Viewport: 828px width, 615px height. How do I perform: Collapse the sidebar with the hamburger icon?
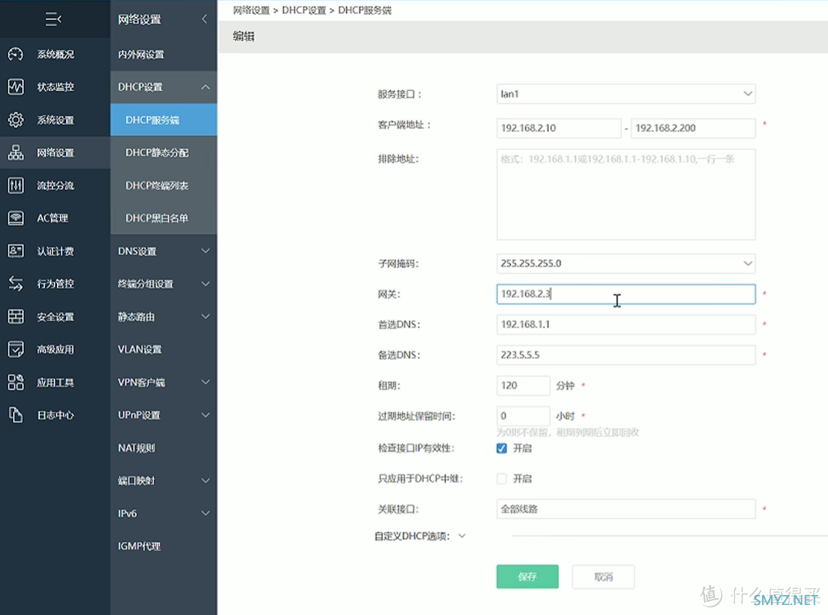pyautogui.click(x=53, y=19)
